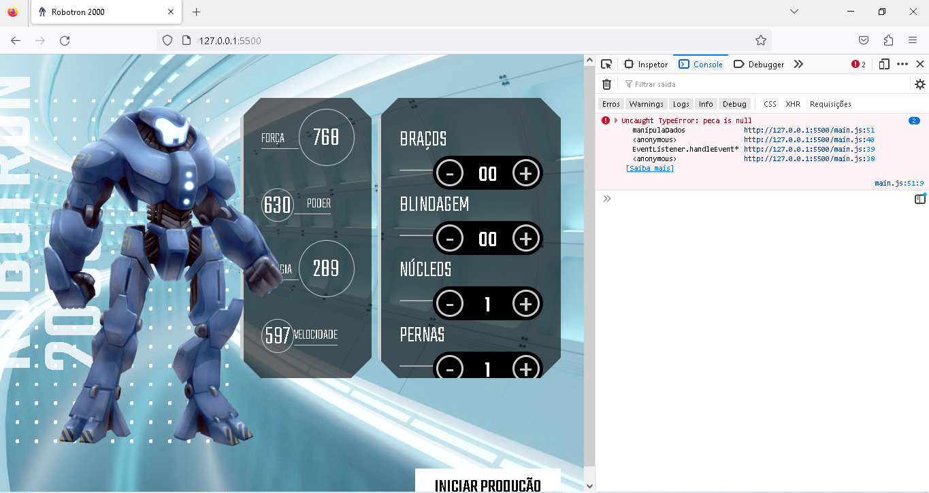Decrease the Braços count
The width and height of the screenshot is (929, 493).
coord(449,173)
